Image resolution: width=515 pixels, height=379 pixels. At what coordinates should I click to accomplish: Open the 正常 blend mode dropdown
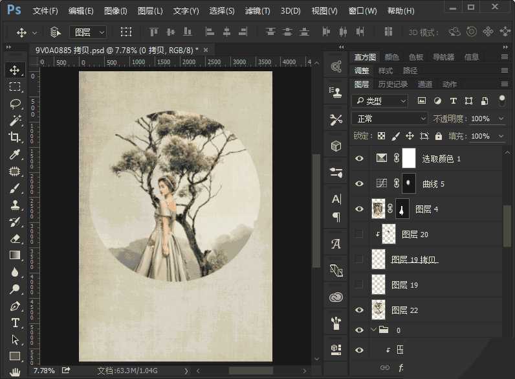[x=389, y=119]
